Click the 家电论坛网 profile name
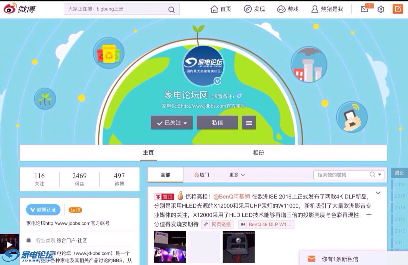Image resolution: width=408 pixels, height=265 pixels. 186,95
